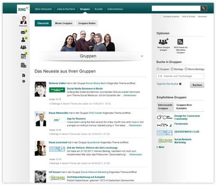Click the group search input field
Viewport: 216px width, 185px height.
click(x=180, y=76)
